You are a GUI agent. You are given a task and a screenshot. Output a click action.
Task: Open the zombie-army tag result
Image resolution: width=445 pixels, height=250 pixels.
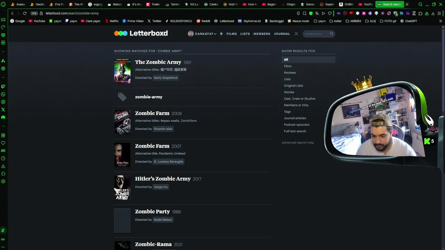click(x=149, y=97)
